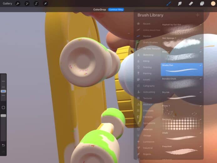Choose the Airbrushing brush set
The width and height of the screenshot is (217, 163).
pos(149,92)
